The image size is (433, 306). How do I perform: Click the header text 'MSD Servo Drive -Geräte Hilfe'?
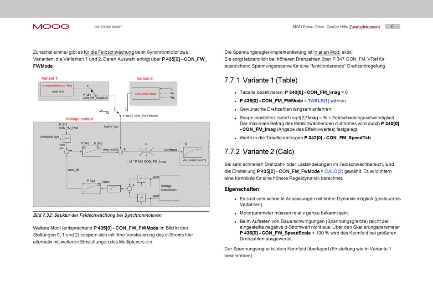click(x=320, y=27)
